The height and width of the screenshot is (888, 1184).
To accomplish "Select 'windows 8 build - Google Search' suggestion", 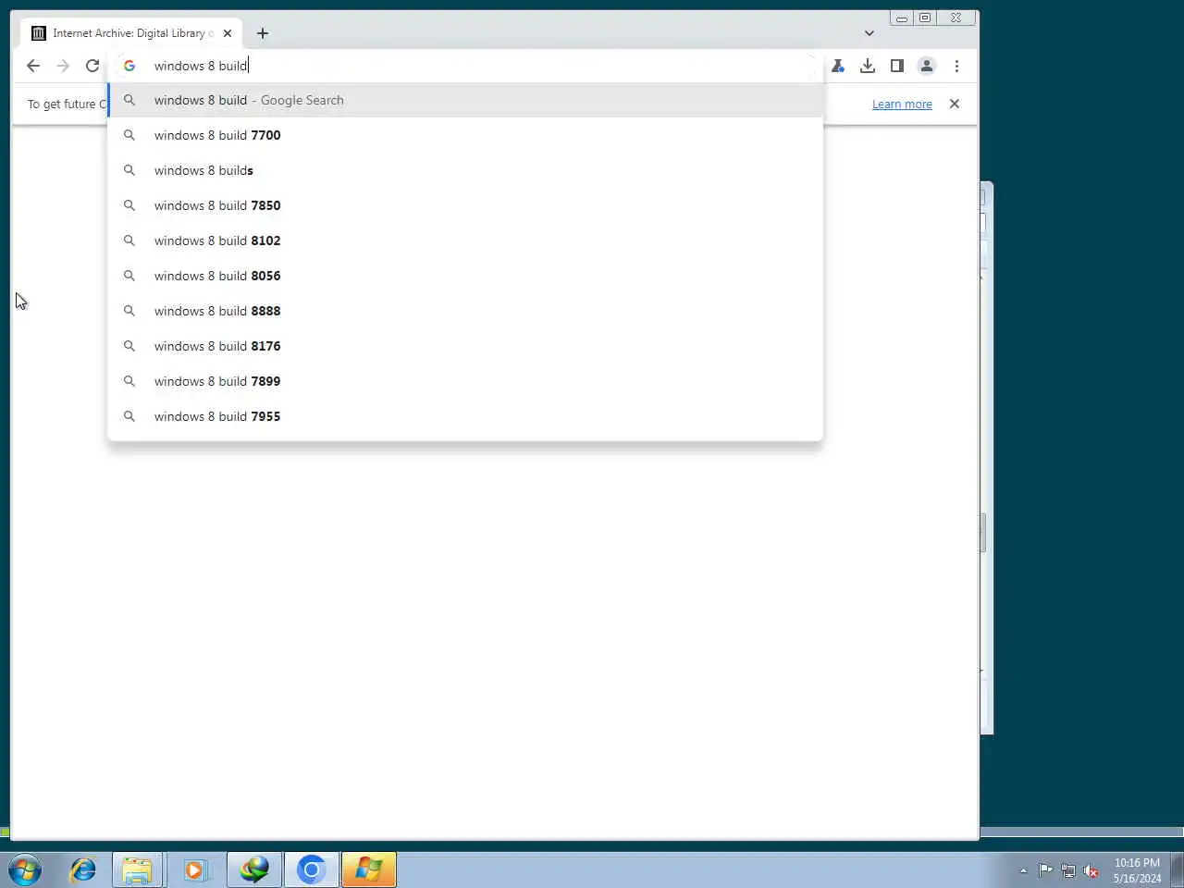I will 465,100.
